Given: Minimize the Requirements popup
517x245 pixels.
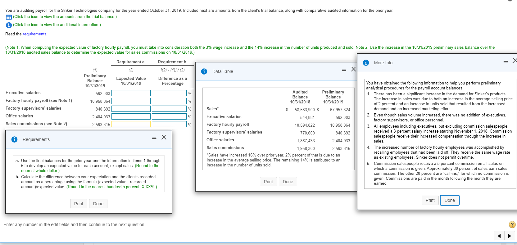Looking at the screenshot, I should pyautogui.click(x=154, y=138).
